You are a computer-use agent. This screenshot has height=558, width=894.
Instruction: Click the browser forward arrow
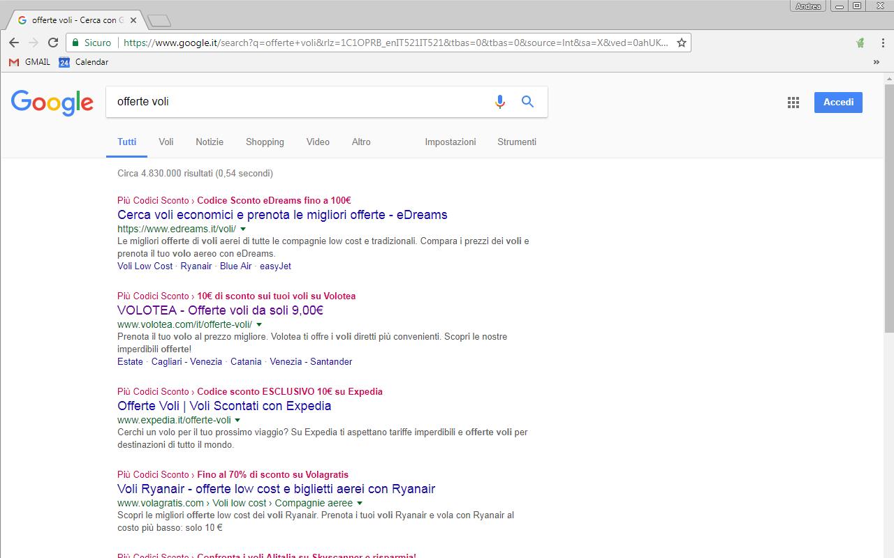(x=33, y=43)
